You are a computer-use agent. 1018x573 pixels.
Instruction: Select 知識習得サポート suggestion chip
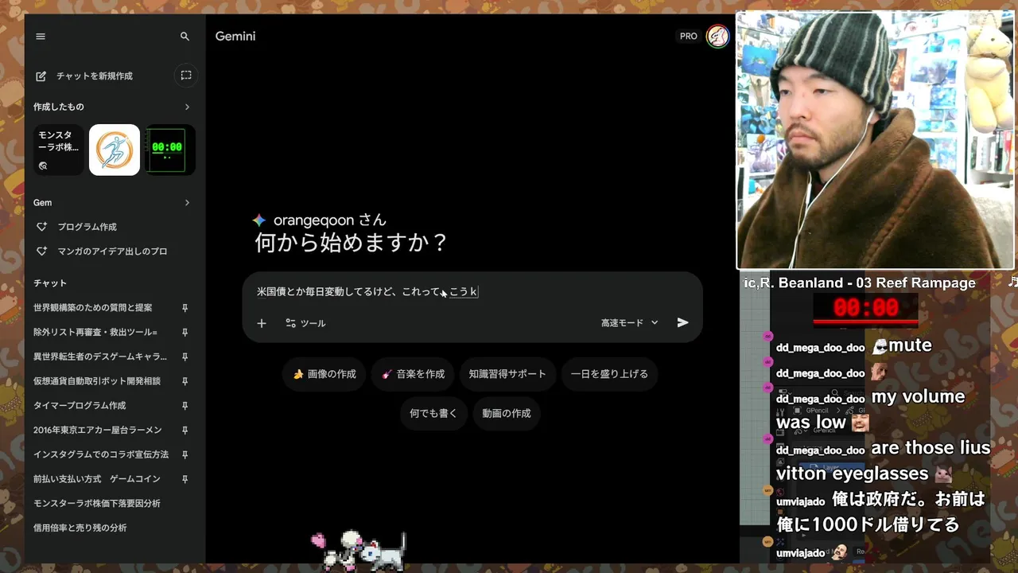click(507, 374)
